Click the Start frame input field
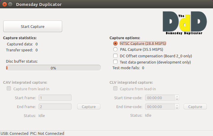The image size is (213, 136). [x=55, y=98]
